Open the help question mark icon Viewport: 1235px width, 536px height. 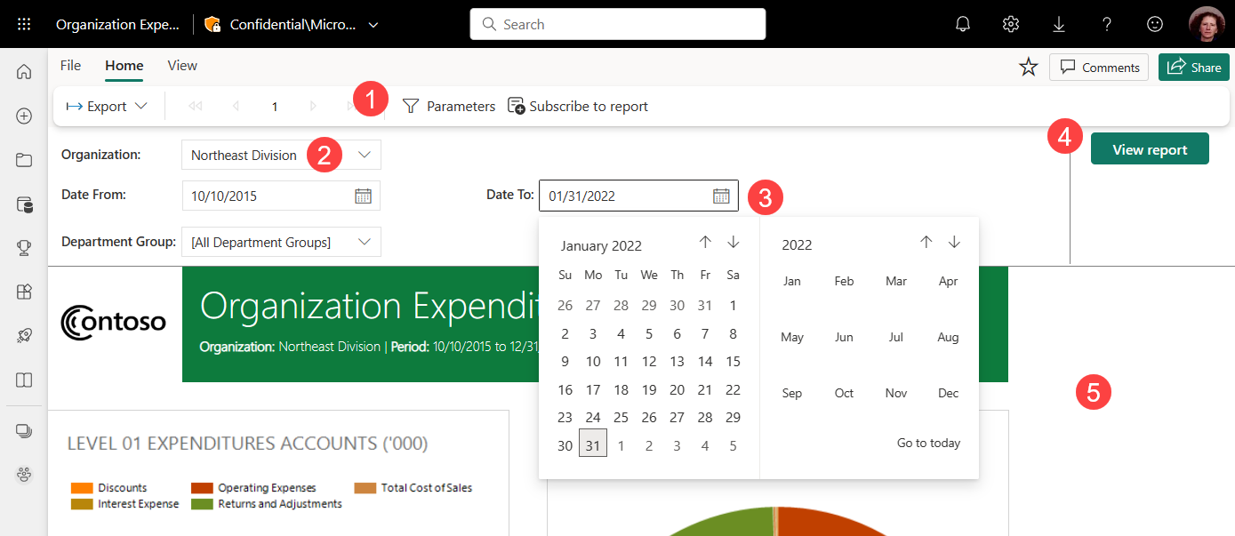coord(1107,25)
